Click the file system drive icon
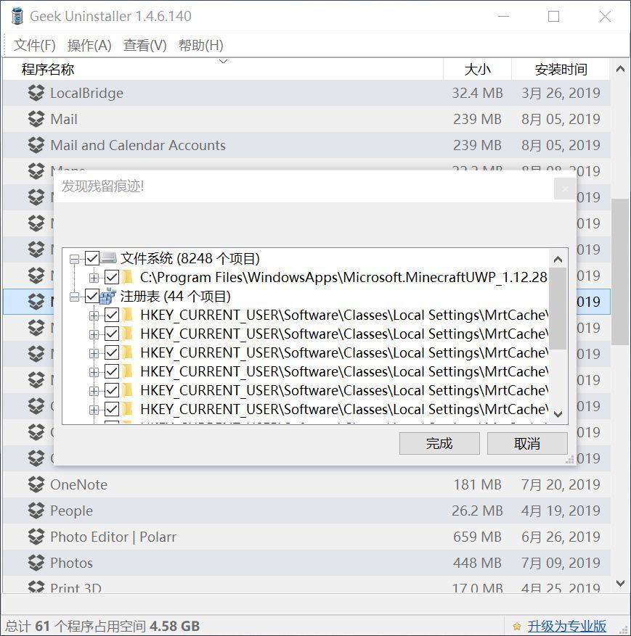The height and width of the screenshot is (636, 631). pos(109,257)
